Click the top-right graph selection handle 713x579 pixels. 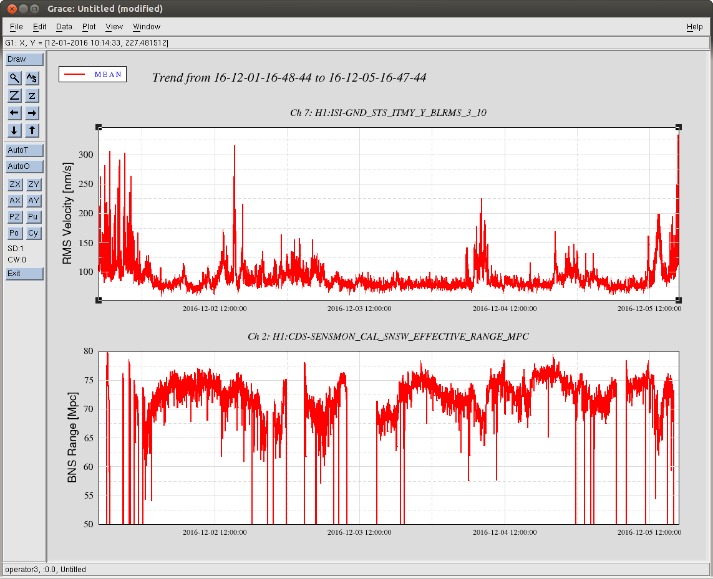click(x=679, y=128)
